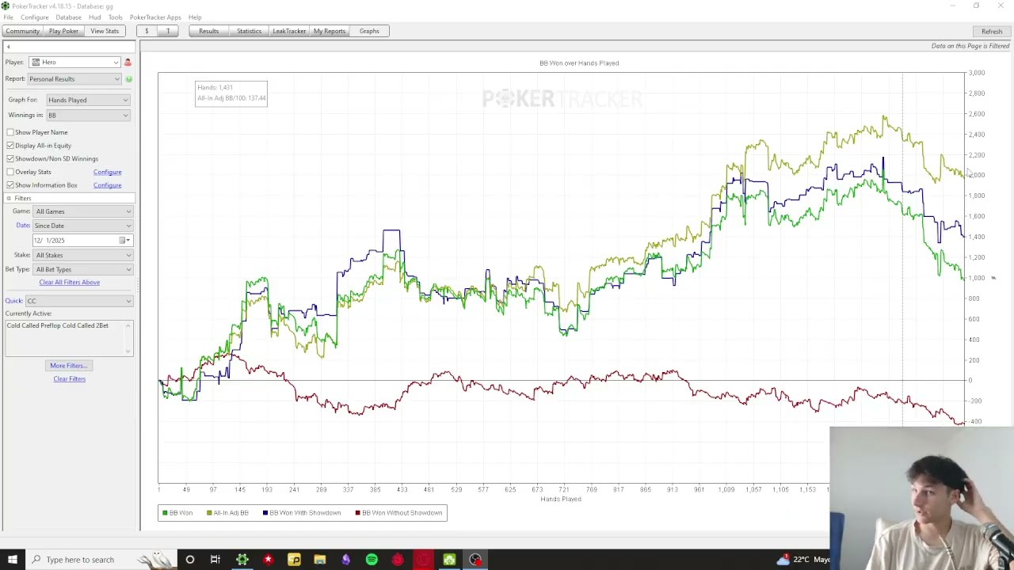Open the purple Obsidian taskbar icon
This screenshot has width=1014, height=570.
[345, 560]
